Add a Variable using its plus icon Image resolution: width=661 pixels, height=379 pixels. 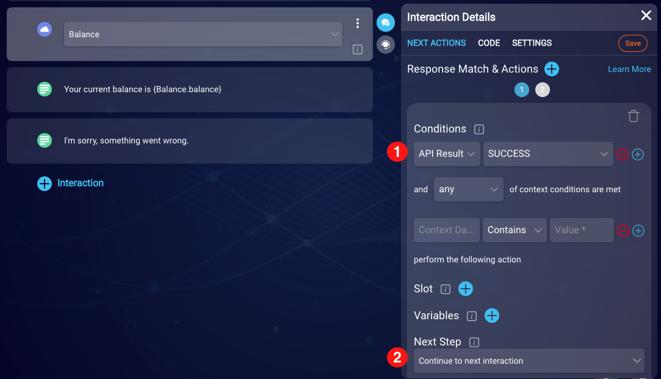pos(491,316)
